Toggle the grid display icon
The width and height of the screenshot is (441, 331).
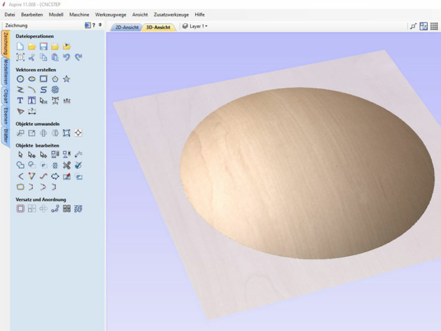click(434, 26)
